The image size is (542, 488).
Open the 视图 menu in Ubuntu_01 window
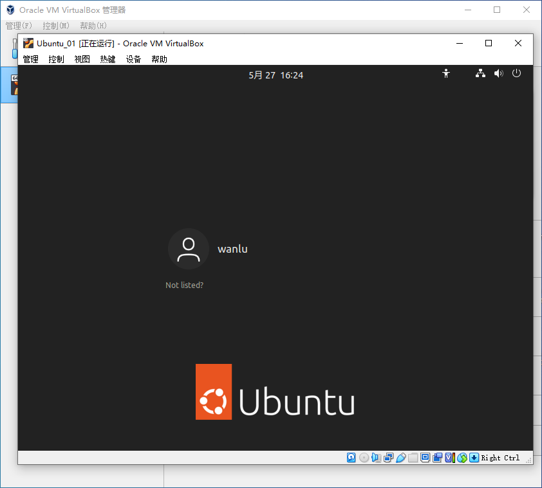pyautogui.click(x=82, y=59)
